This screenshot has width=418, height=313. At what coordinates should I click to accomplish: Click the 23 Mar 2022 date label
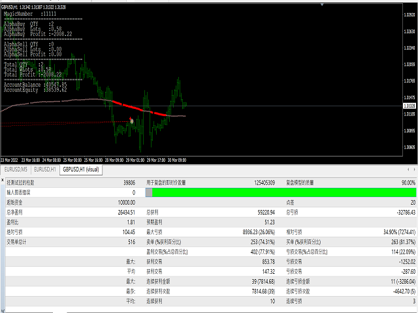[x=9, y=160]
